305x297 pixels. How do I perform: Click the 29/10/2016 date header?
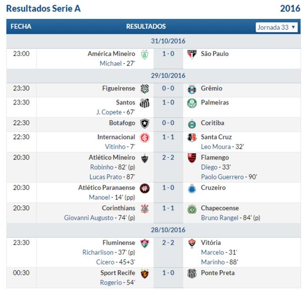coord(168,76)
